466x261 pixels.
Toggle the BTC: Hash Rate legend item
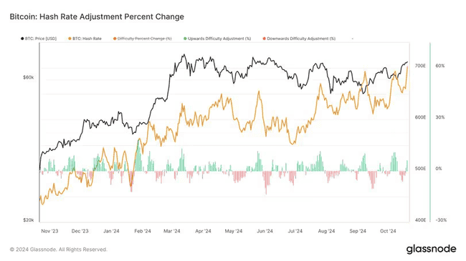(x=85, y=39)
